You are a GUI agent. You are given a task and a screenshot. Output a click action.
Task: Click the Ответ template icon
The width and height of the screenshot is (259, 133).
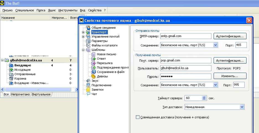pyautogui.click(x=94, y=59)
